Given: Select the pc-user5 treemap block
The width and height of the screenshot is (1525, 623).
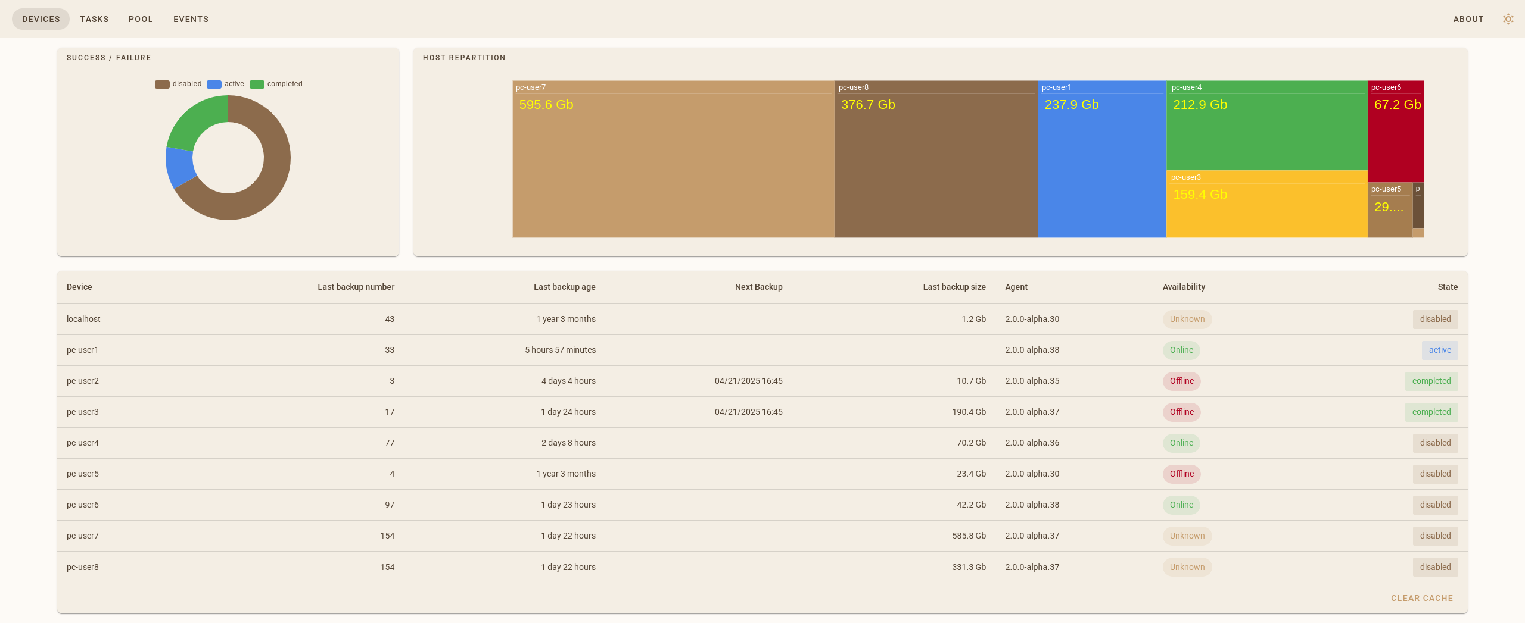Looking at the screenshot, I should click(1390, 210).
